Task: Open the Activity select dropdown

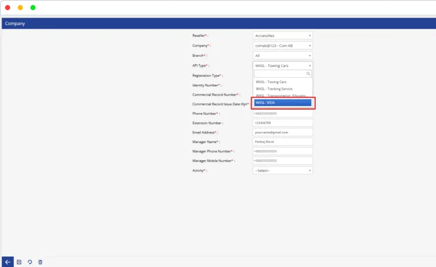Action: tap(282, 170)
